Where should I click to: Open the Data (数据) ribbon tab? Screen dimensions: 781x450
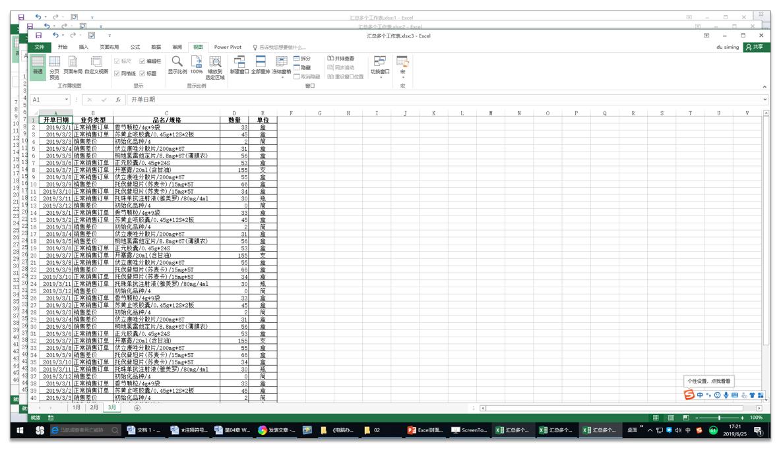tap(156, 47)
